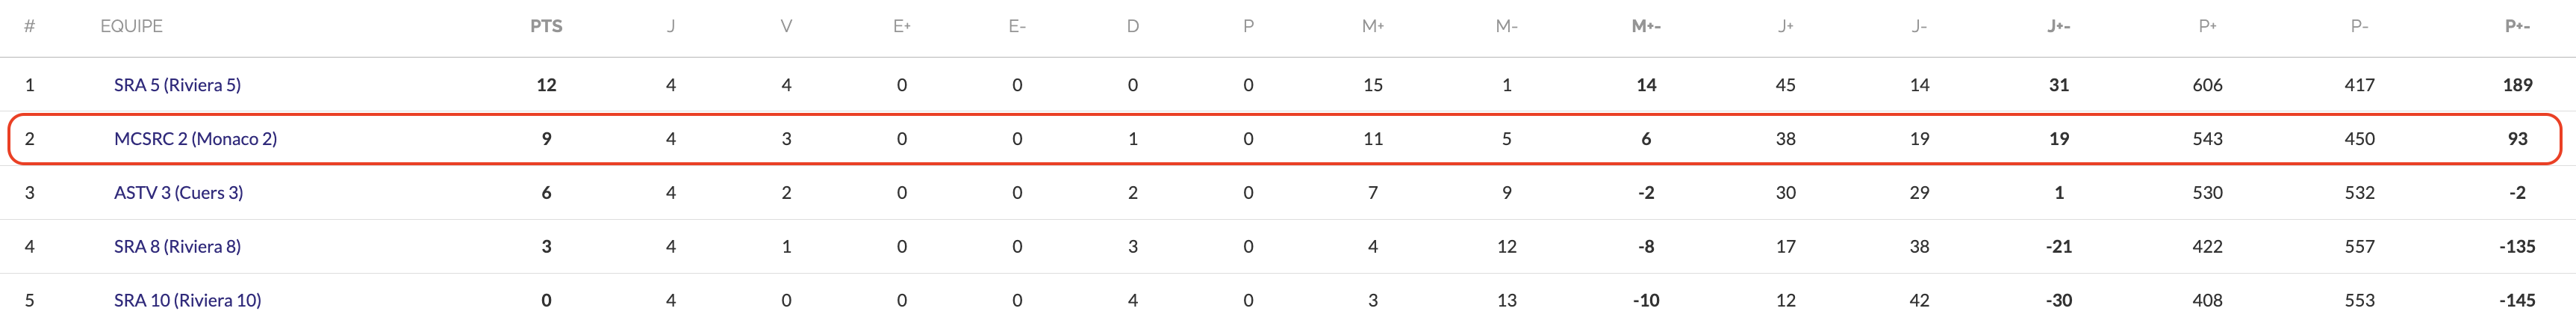Click the # rank column header
This screenshot has width=2576, height=329.
30,27
